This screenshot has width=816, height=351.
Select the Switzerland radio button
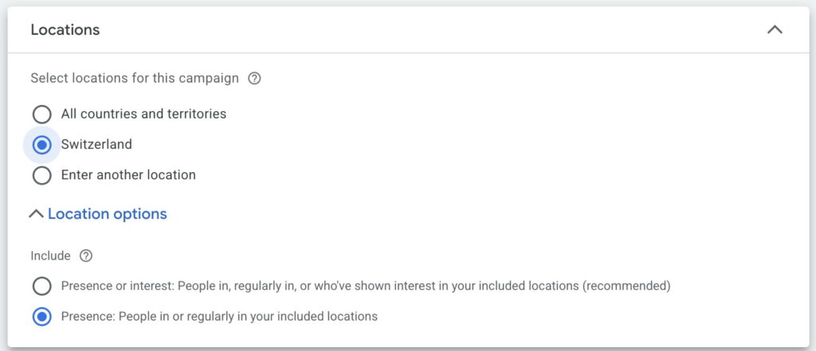pyautogui.click(x=41, y=145)
